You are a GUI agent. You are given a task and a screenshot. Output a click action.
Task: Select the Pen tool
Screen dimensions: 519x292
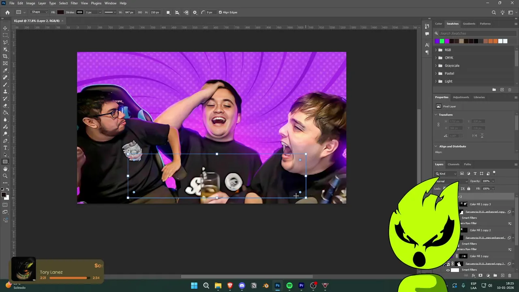(x=5, y=141)
